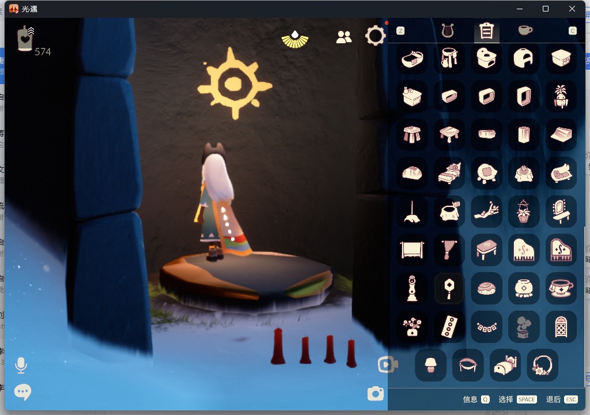Pick the three-legged stool item
590x415 pixels.
[x=412, y=134]
